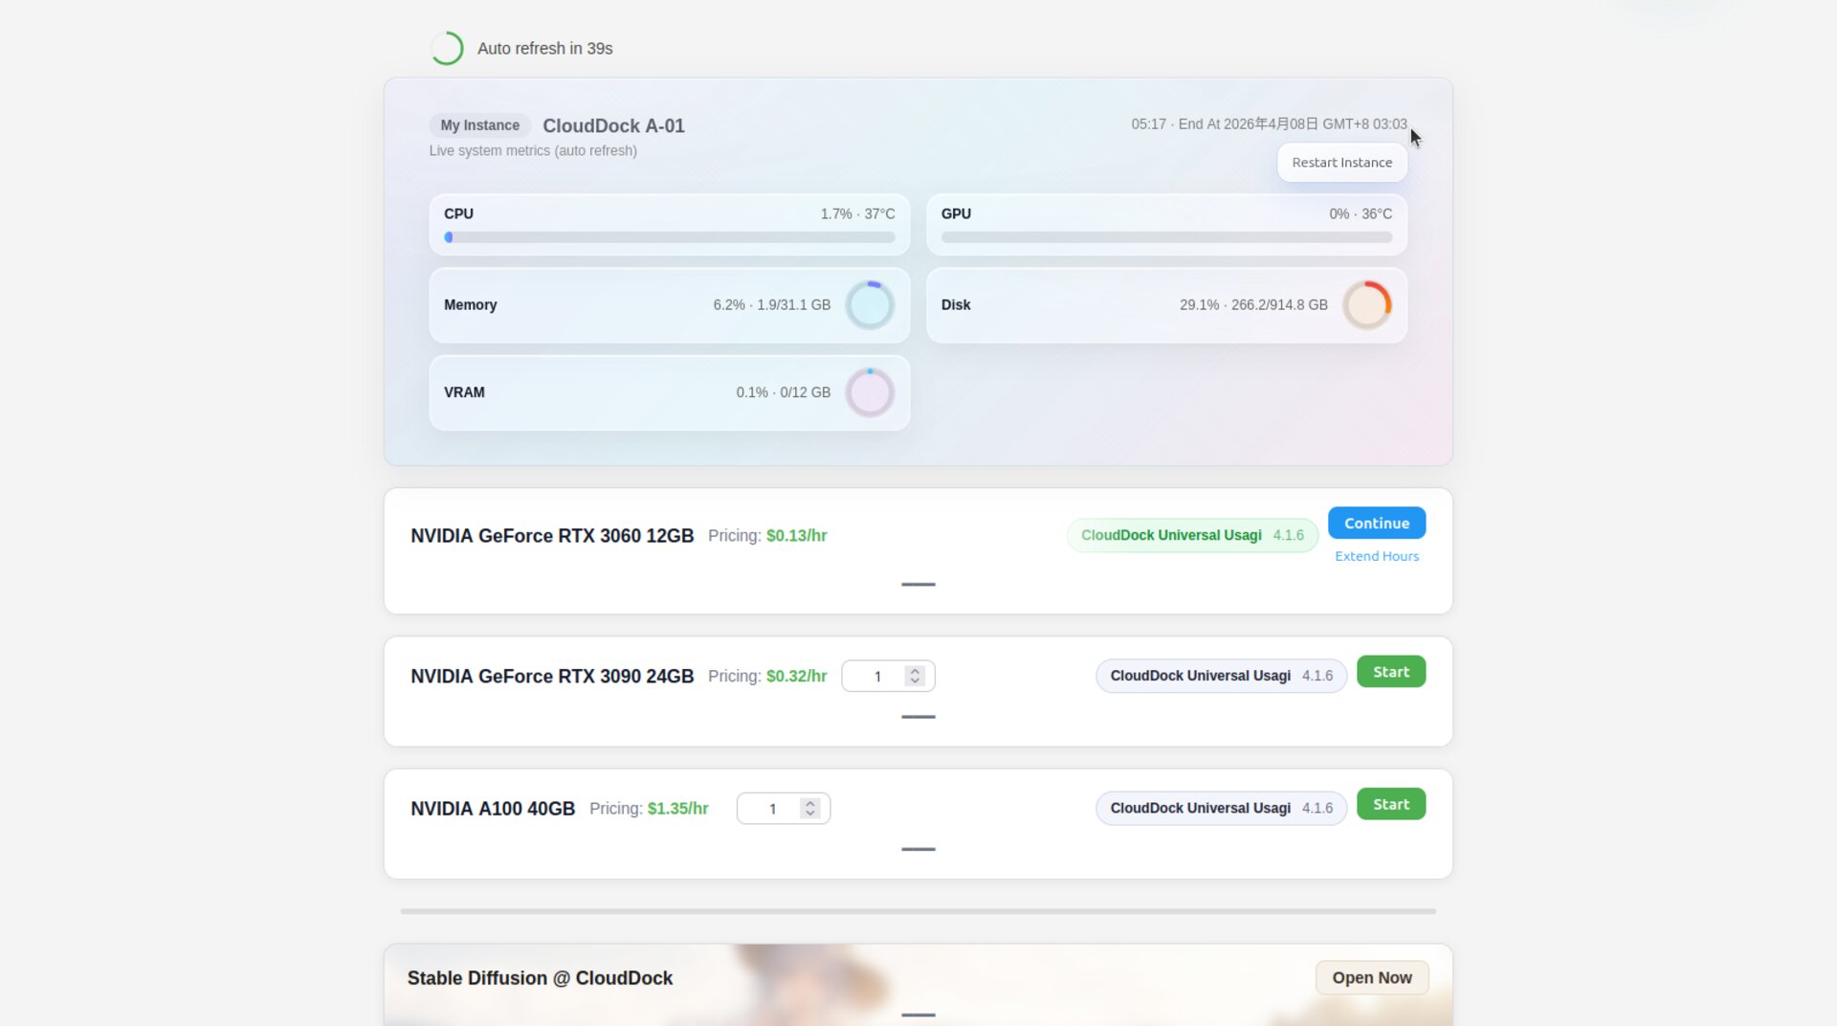Image resolution: width=1837 pixels, height=1026 pixels.
Task: Expand the RTX 3090 card handle bar
Action: click(918, 716)
